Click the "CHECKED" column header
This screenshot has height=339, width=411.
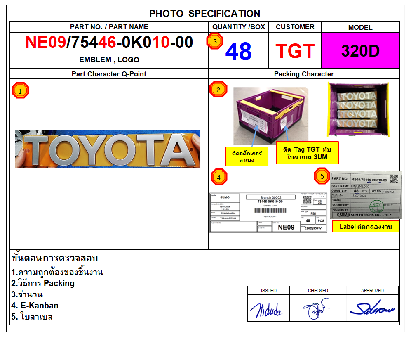pos(318,290)
